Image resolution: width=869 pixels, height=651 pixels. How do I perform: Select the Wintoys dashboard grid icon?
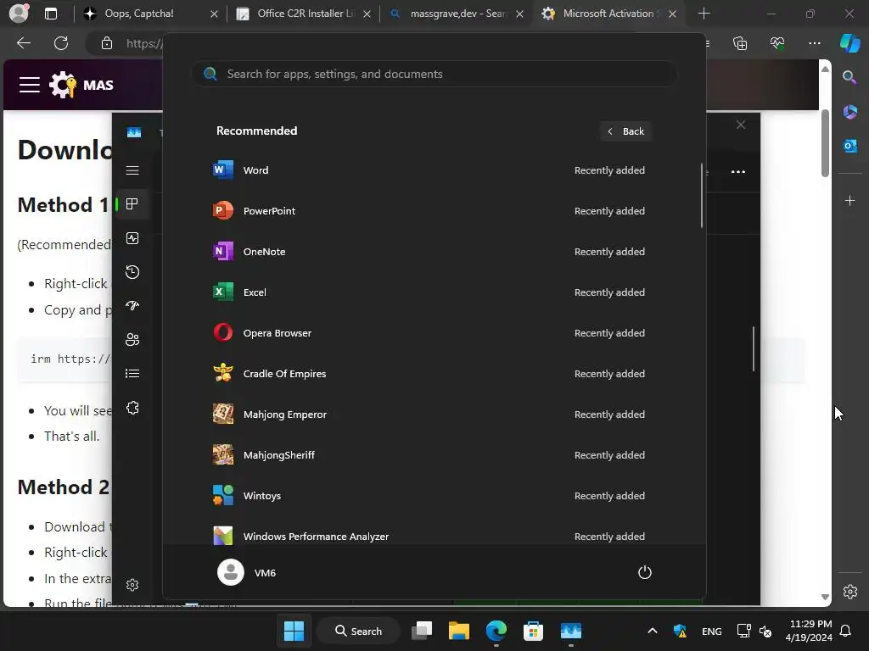pos(132,204)
